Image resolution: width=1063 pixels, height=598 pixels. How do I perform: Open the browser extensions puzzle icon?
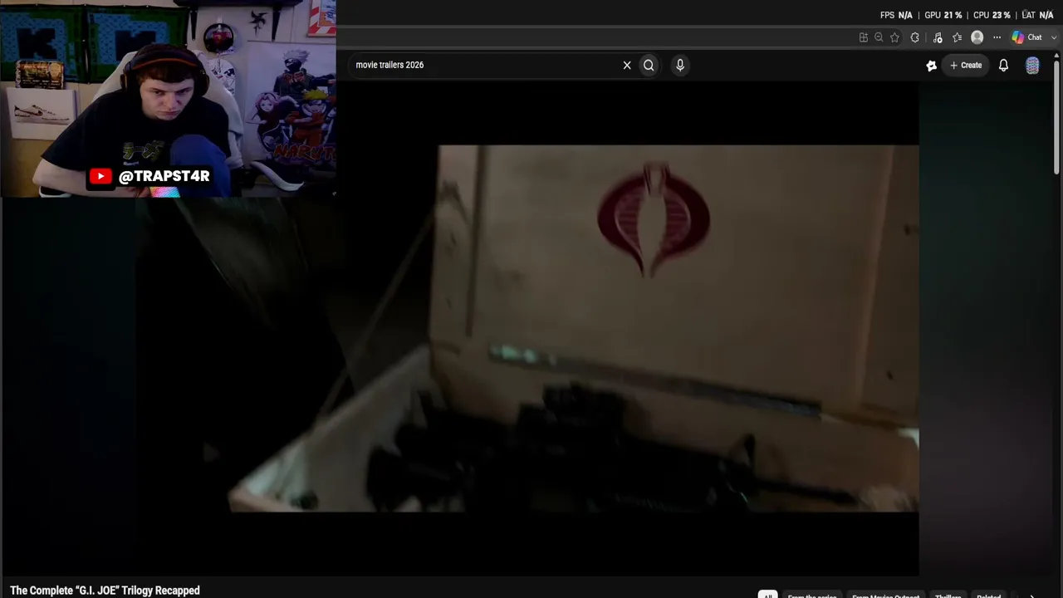tap(915, 37)
